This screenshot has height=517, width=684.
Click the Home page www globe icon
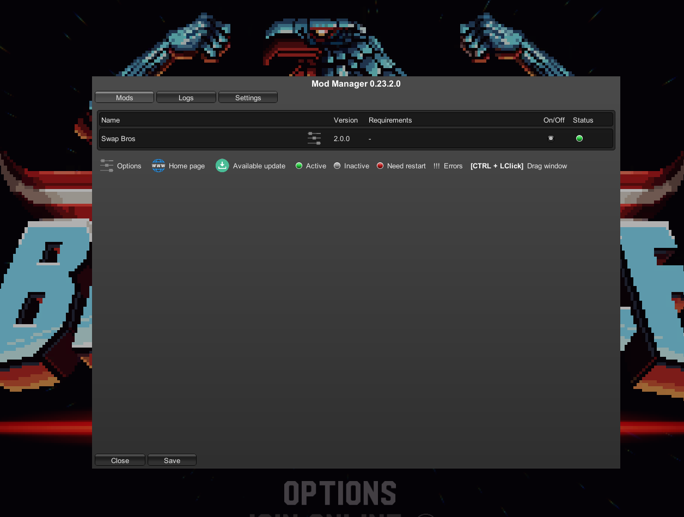tap(158, 166)
